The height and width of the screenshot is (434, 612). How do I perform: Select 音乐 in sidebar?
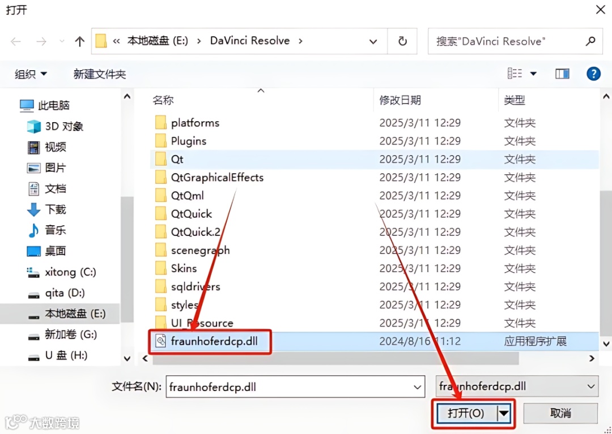tap(47, 230)
